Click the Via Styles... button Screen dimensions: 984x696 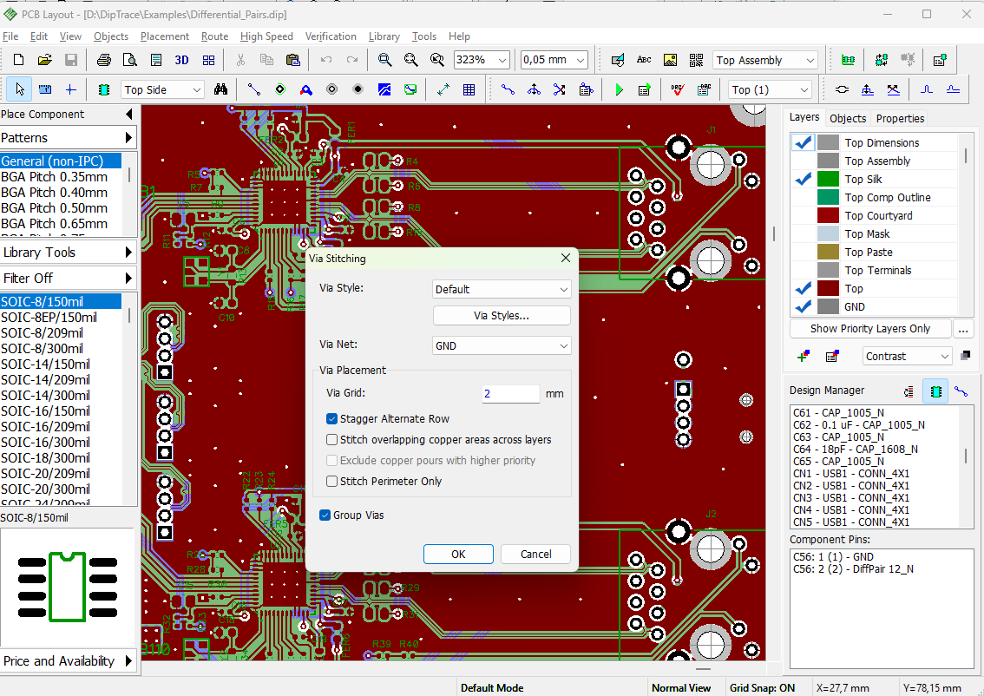pos(502,316)
